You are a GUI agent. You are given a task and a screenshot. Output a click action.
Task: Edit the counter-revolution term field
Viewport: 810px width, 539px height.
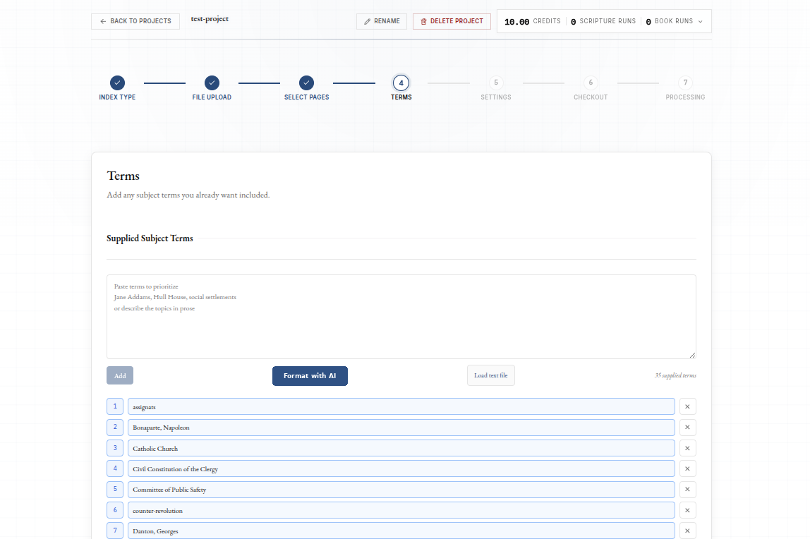click(401, 510)
